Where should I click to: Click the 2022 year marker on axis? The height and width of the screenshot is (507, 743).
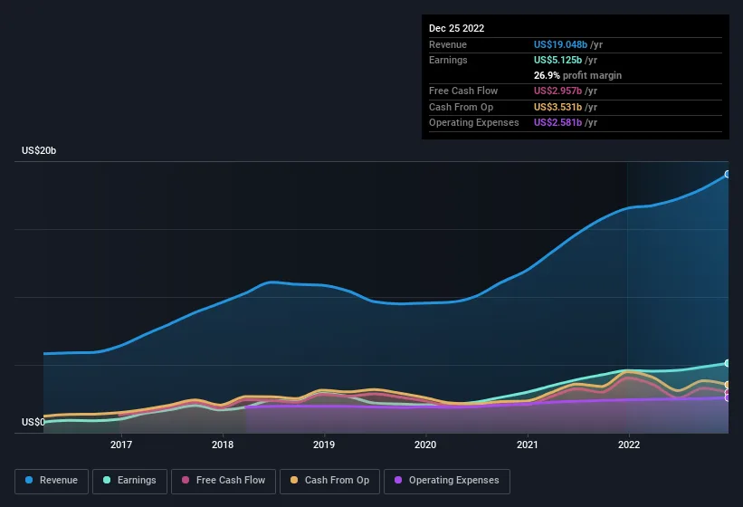click(x=628, y=445)
